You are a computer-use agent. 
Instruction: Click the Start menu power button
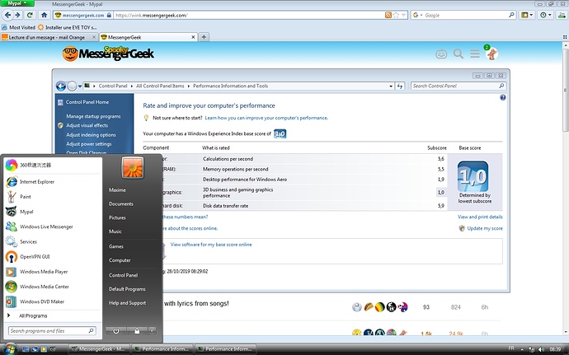pyautogui.click(x=115, y=331)
